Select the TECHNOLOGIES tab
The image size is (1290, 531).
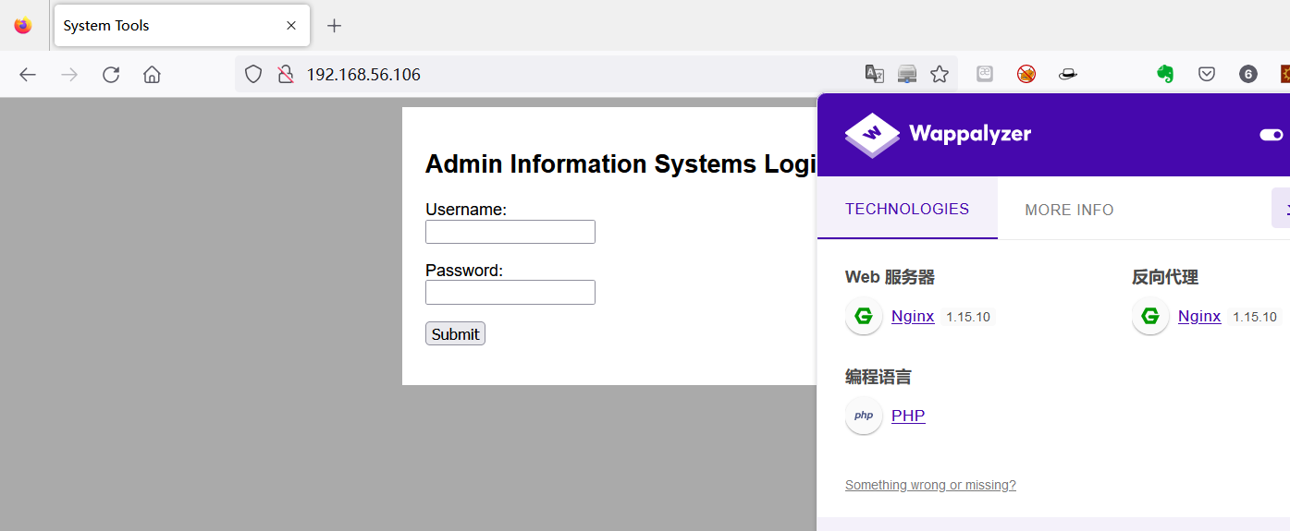tap(906, 209)
